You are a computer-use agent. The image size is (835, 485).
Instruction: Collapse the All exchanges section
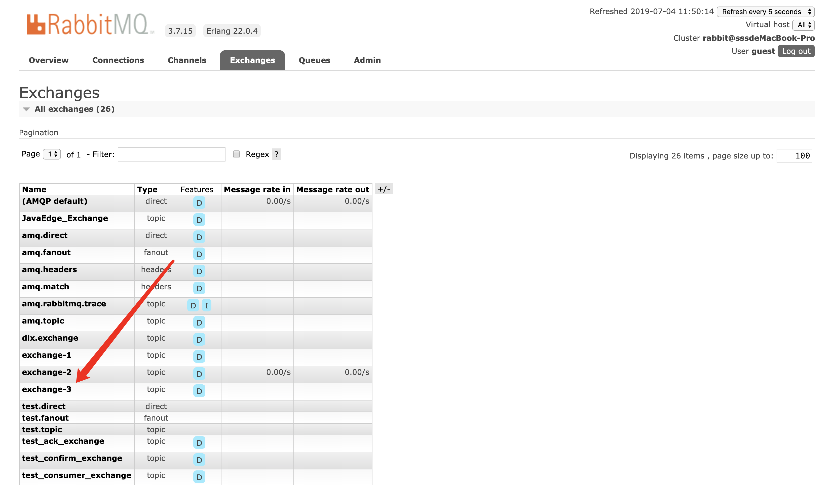[x=74, y=109]
